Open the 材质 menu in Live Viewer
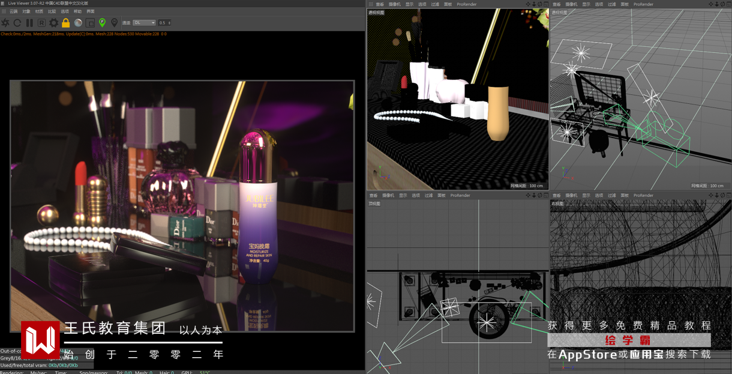This screenshot has height=374, width=732. click(39, 11)
